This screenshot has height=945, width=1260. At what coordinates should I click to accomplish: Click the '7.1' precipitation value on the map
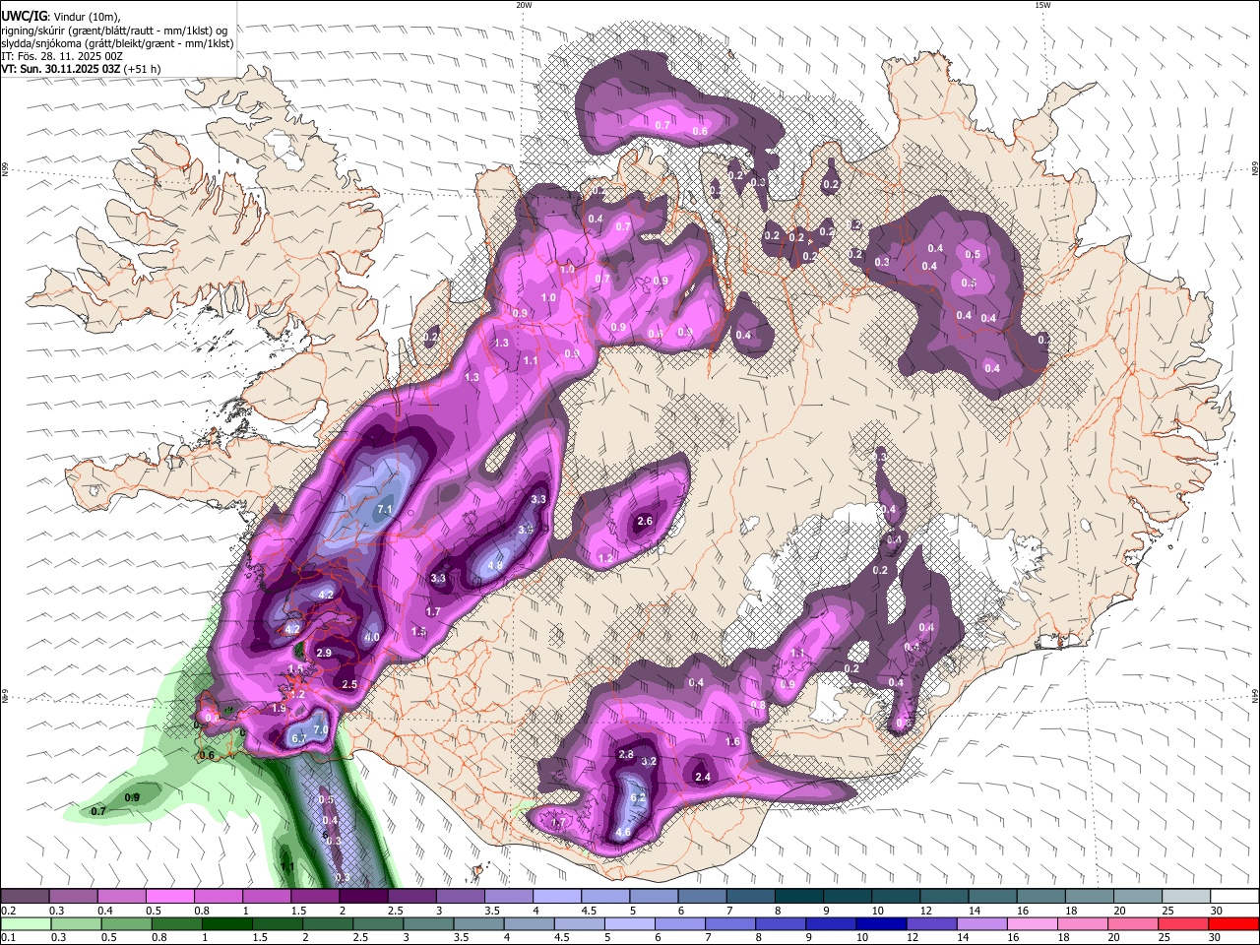pyautogui.click(x=385, y=509)
